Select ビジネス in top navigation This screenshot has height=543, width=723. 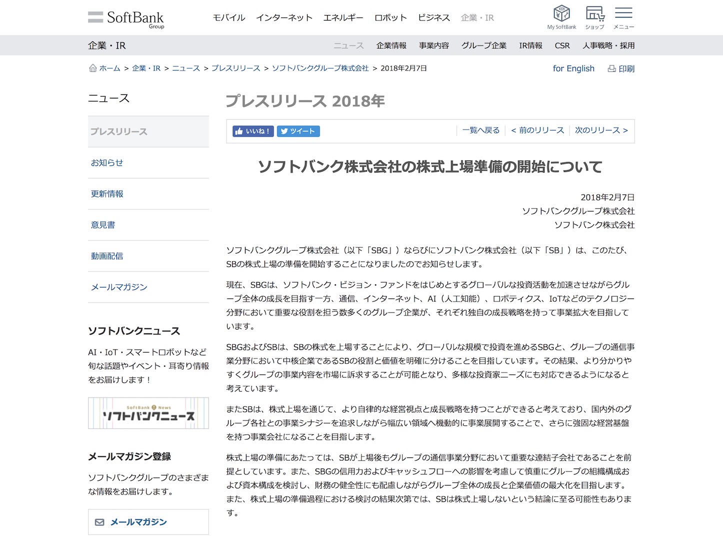pos(434,17)
